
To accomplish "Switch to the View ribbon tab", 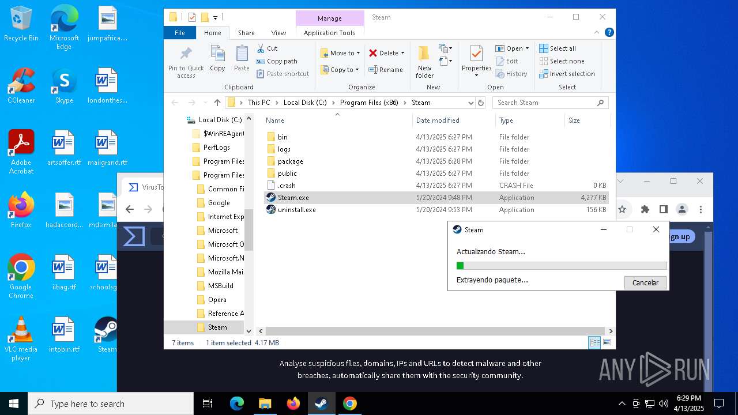I will point(278,33).
